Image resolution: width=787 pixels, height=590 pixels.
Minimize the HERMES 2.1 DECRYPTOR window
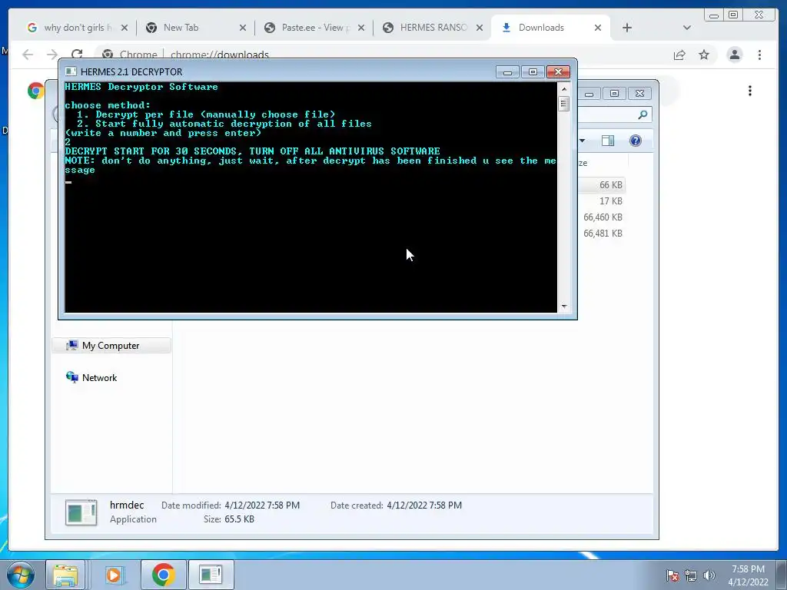[x=507, y=72]
